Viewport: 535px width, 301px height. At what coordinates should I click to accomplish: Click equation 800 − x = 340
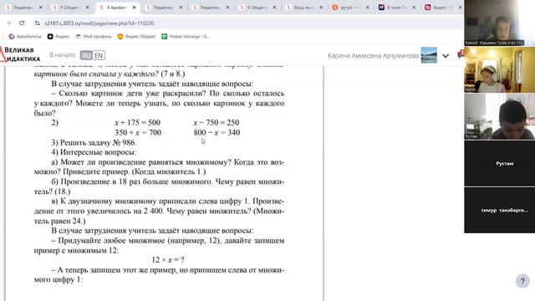[217, 132]
